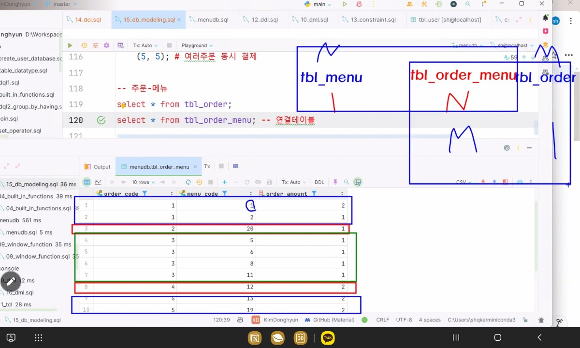The image size is (580, 348).
Task: Reload the result page with the green refresh icon
Action: click(x=188, y=182)
